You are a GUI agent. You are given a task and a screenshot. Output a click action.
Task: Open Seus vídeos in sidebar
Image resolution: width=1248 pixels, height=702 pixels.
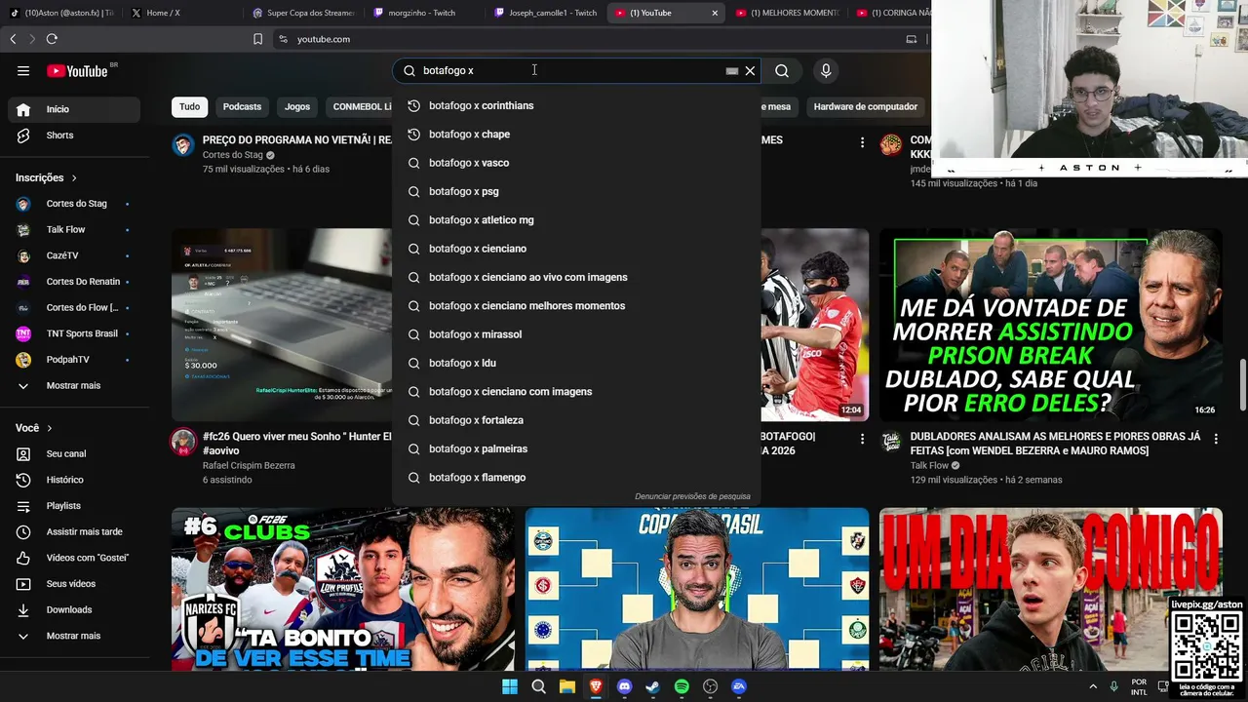click(x=74, y=584)
